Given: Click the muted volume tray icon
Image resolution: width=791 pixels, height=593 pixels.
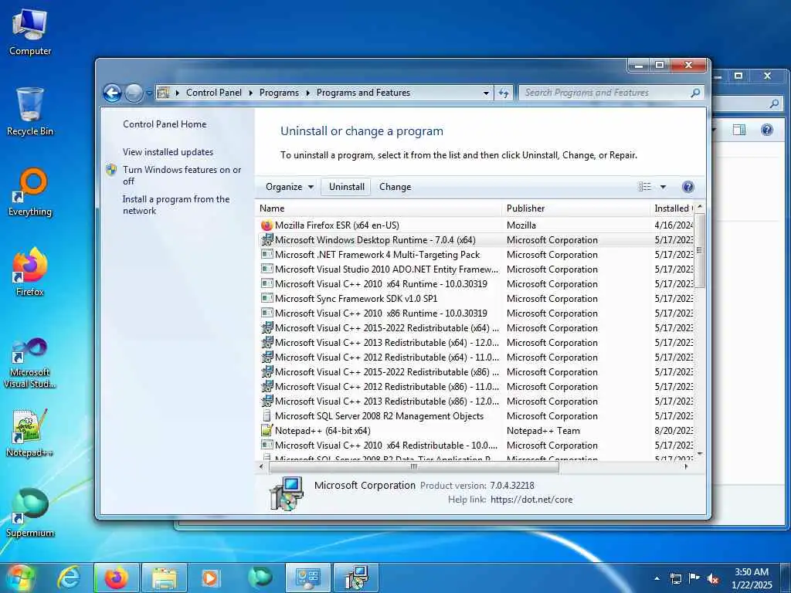Looking at the screenshot, I should pyautogui.click(x=713, y=579).
